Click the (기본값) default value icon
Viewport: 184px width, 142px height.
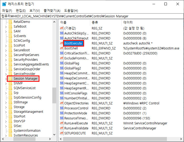coord(62,28)
